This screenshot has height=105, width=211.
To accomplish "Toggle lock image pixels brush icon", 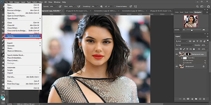I will coord(184,49).
